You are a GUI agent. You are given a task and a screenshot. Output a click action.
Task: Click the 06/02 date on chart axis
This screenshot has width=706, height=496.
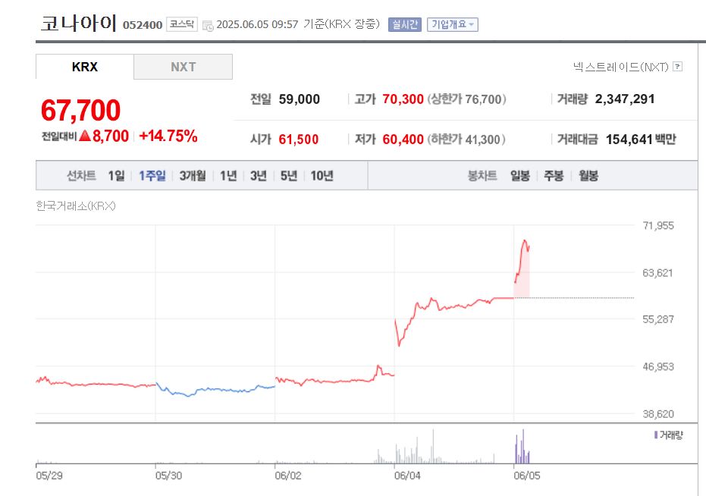coord(288,476)
